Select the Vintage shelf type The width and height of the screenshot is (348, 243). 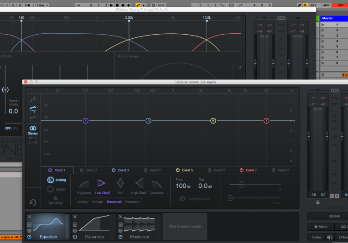point(97,202)
